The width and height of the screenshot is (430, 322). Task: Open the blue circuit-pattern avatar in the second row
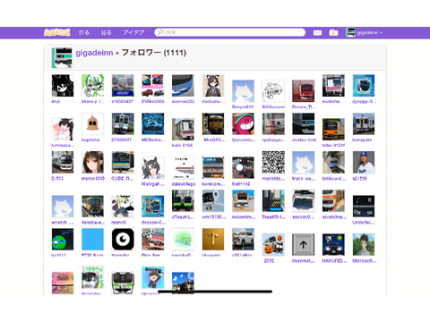pyautogui.click(x=153, y=124)
